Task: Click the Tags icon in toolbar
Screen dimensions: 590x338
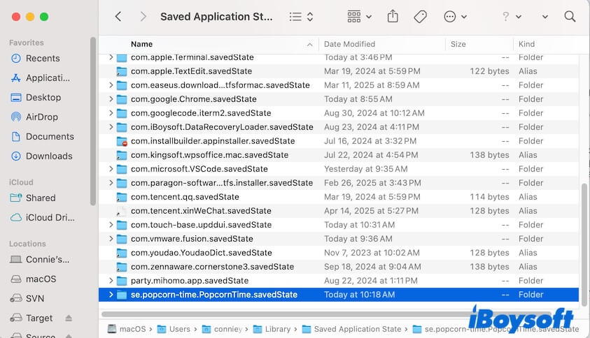Action: pyautogui.click(x=421, y=16)
